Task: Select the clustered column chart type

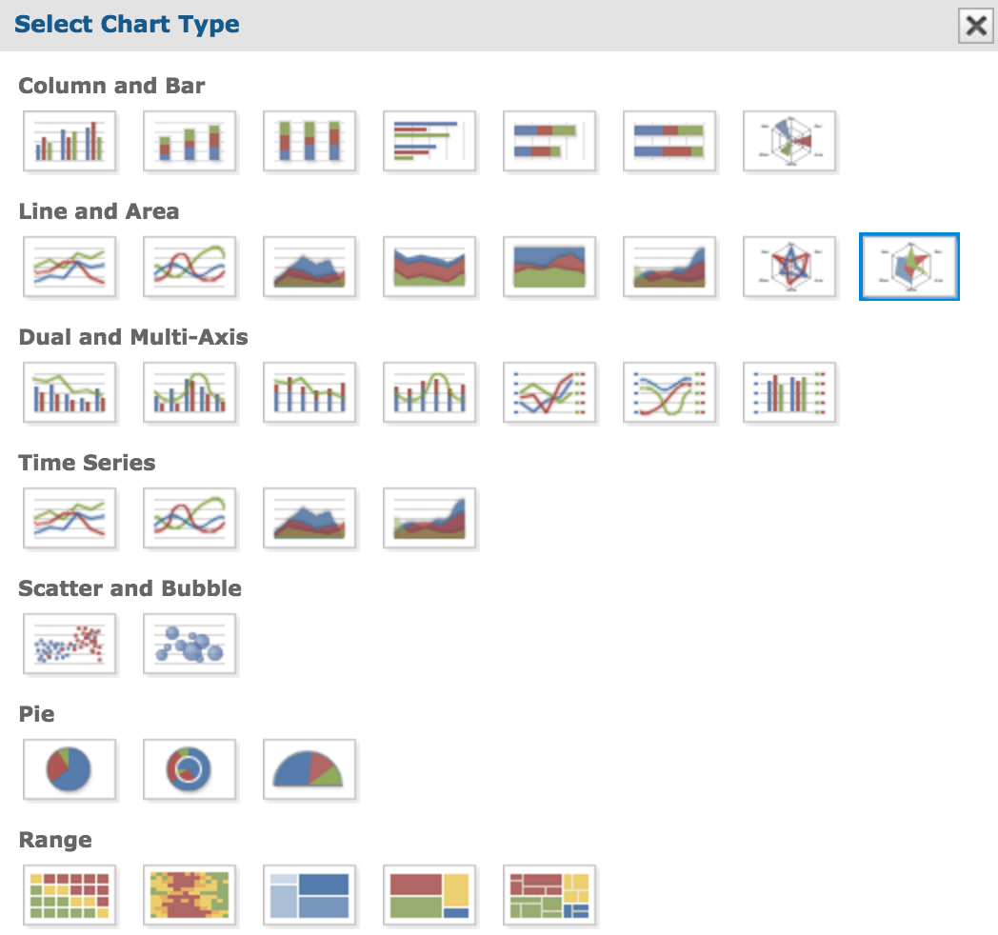Action: [70, 141]
